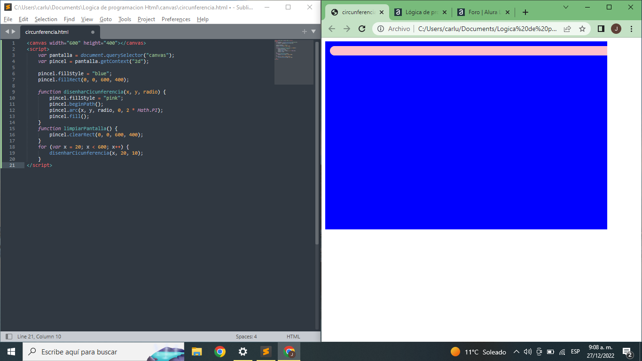Open a new Chrome tab
The height and width of the screenshot is (361, 642).
[525, 12]
